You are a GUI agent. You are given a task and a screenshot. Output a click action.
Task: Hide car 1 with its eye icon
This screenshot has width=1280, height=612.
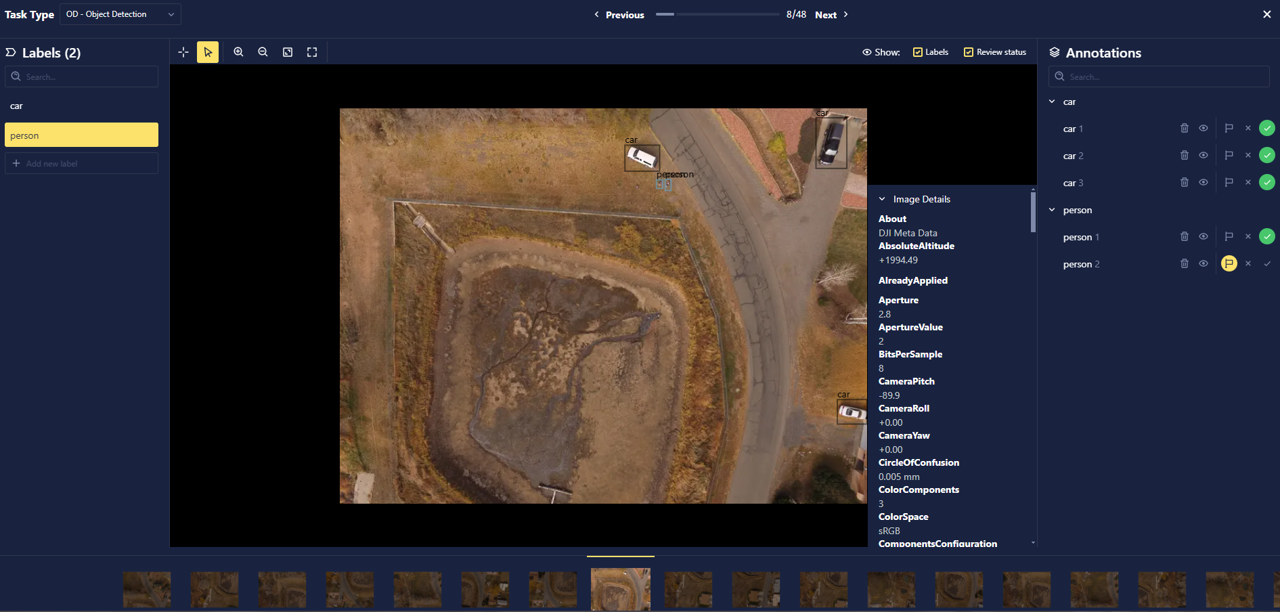tap(1204, 128)
